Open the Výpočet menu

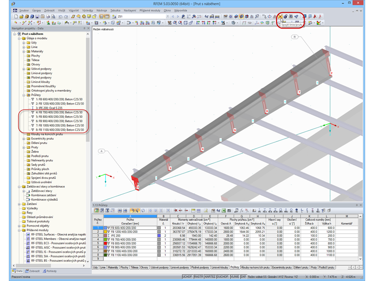(x=74, y=10)
